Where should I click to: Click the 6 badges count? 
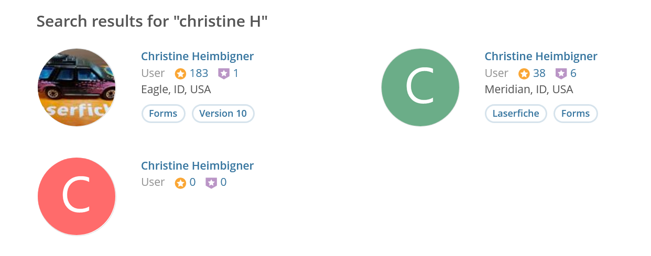(573, 73)
